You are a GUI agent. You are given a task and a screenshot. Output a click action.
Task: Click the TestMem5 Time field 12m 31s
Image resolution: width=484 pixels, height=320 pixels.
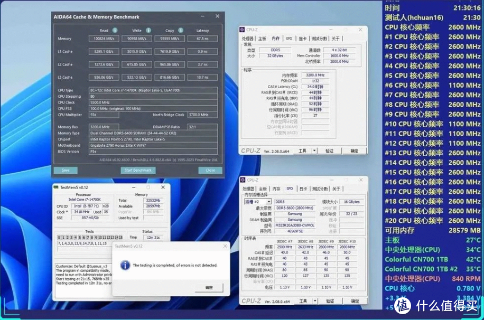153,237
